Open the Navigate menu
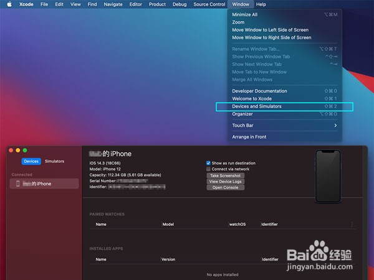The width and height of the screenshot is (374, 280). [113, 4]
